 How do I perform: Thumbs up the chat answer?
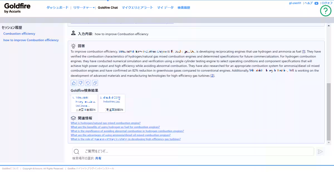pyautogui.click(x=73, y=83)
